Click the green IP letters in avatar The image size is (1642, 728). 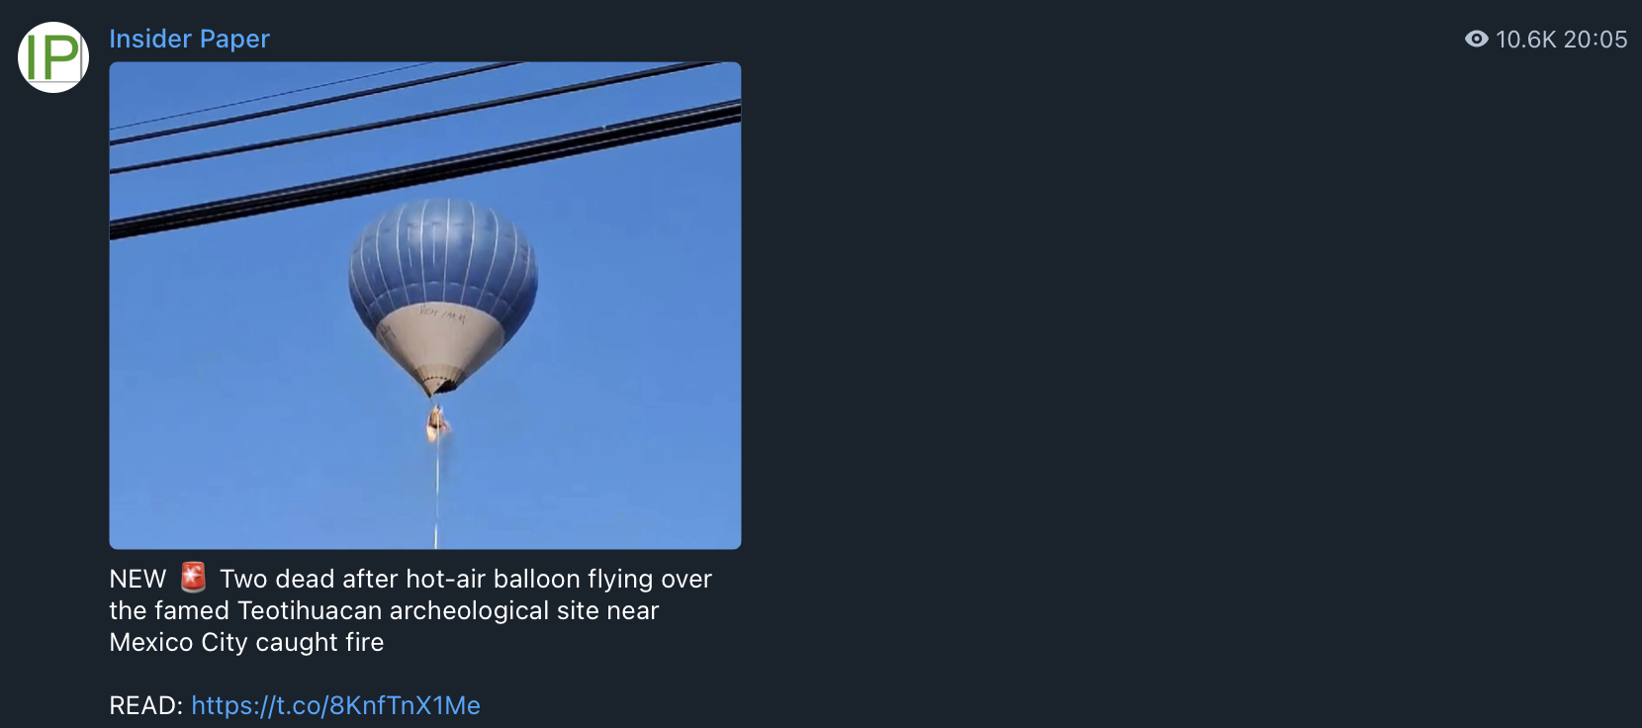point(52,57)
